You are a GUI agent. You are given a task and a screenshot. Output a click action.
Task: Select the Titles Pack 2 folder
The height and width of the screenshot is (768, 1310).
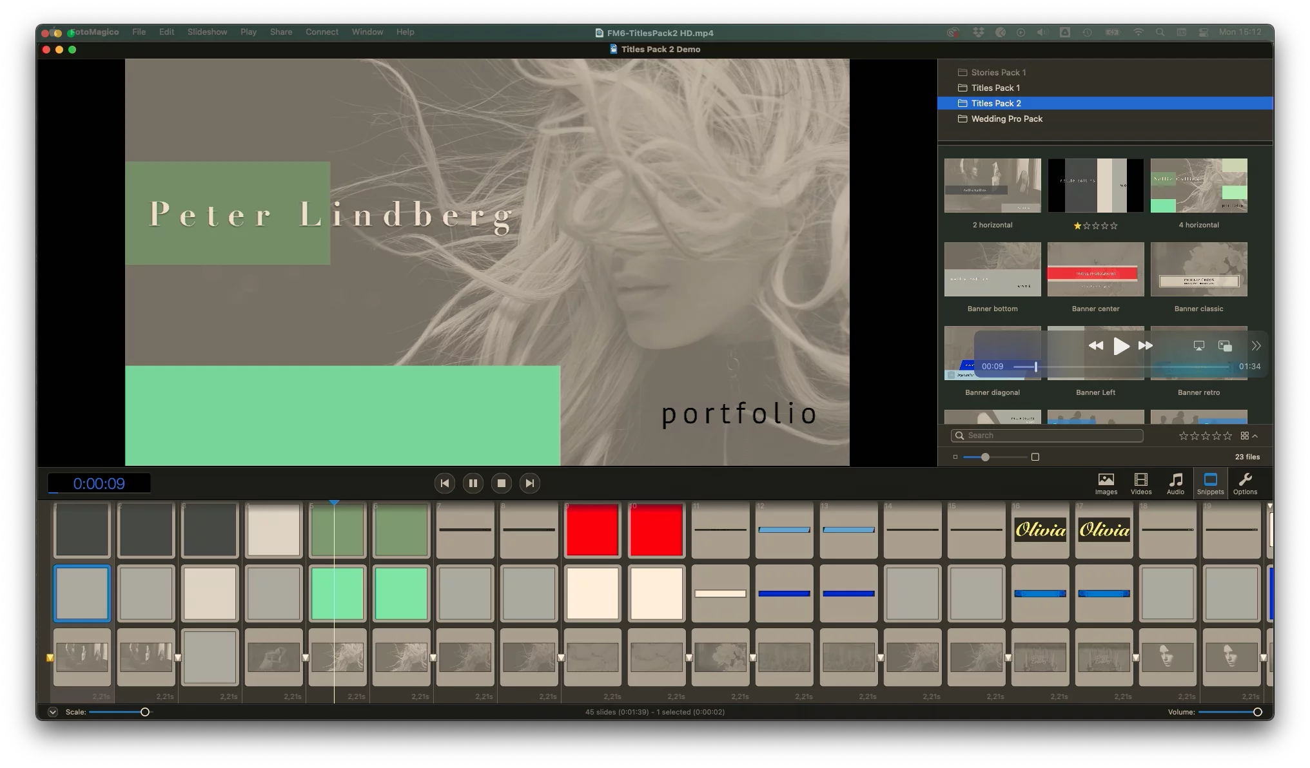pos(1105,103)
